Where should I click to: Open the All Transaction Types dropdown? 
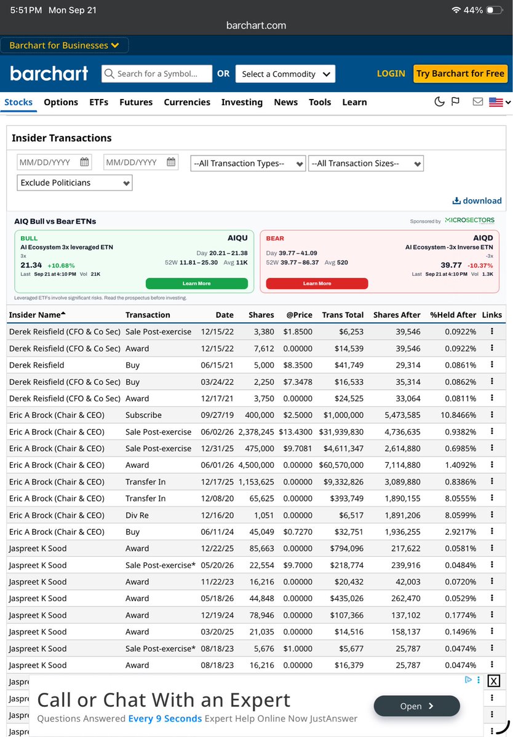tap(248, 164)
